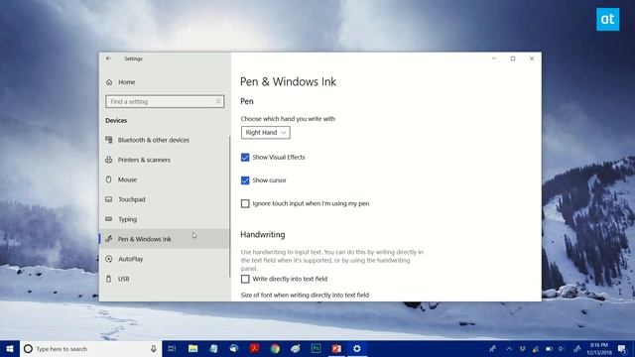Click the AutoPlay icon in sidebar

pos(108,259)
